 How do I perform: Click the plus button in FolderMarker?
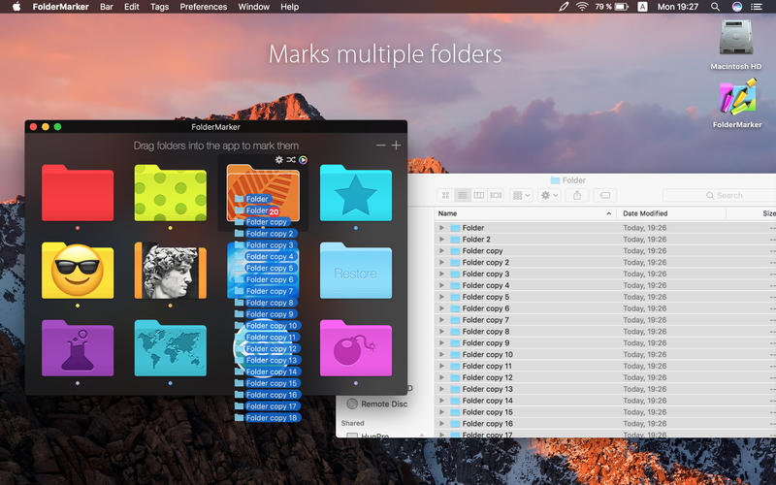(x=397, y=145)
